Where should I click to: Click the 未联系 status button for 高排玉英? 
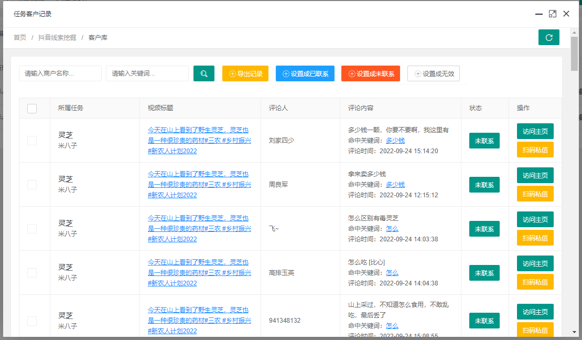(x=484, y=273)
